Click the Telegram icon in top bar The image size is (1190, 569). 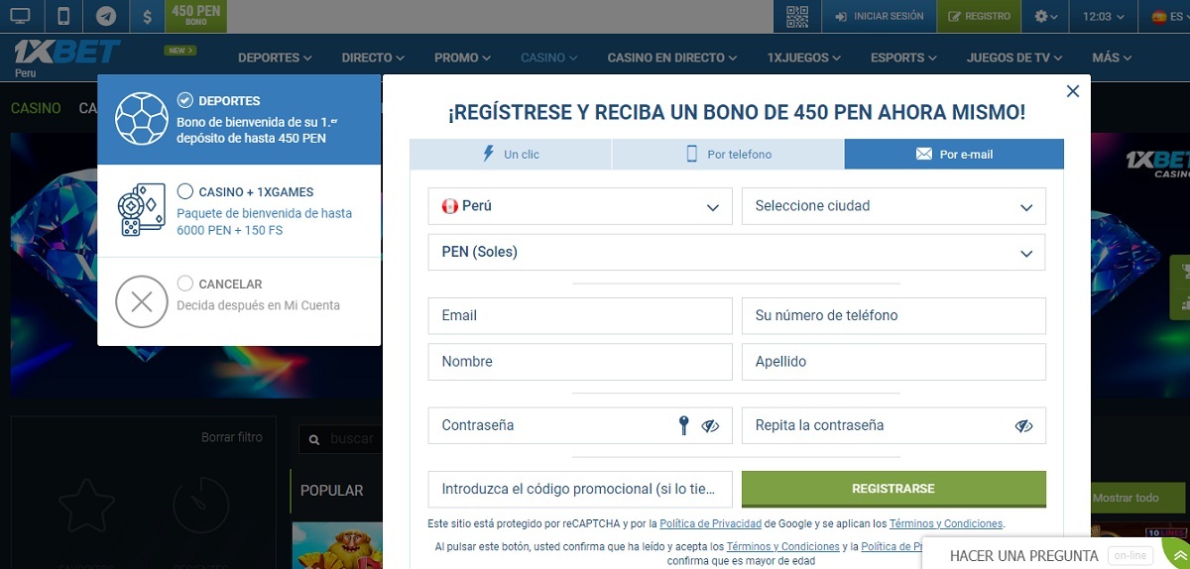click(105, 16)
